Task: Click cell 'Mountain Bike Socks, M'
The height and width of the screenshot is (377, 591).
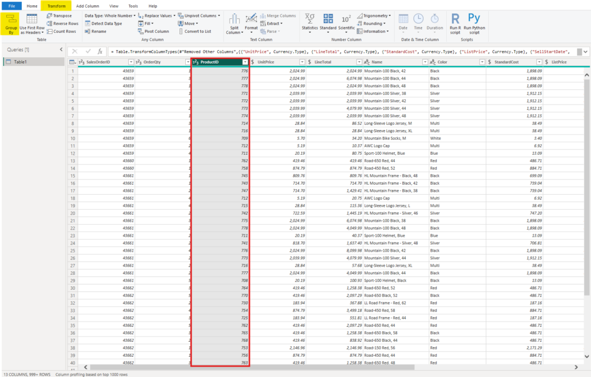Action: tap(385, 139)
